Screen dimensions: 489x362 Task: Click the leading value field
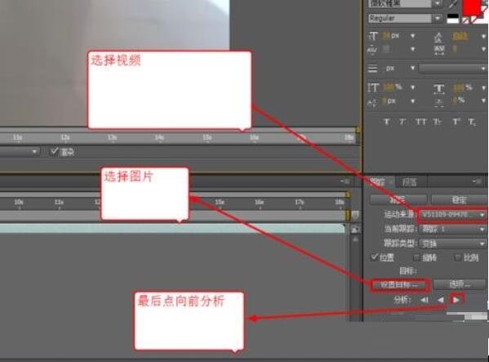coord(460,36)
